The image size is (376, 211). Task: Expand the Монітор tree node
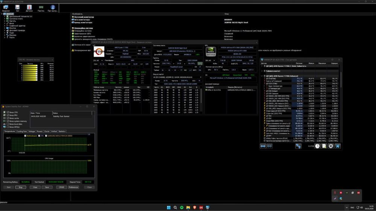tap(5, 28)
